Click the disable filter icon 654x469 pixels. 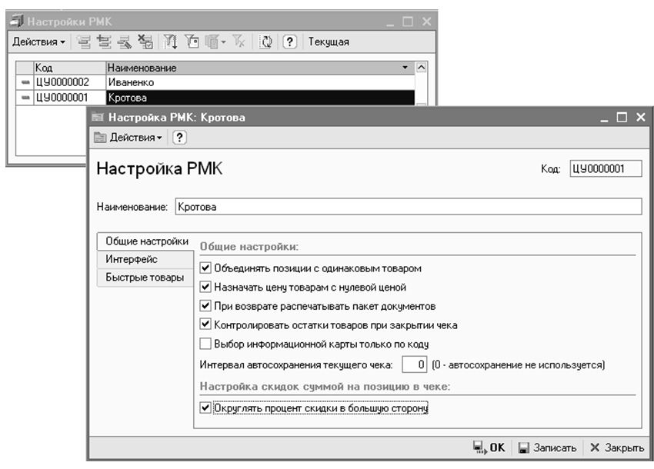(239, 42)
